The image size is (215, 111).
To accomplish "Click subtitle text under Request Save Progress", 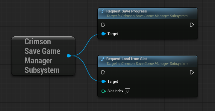I will (147, 16).
